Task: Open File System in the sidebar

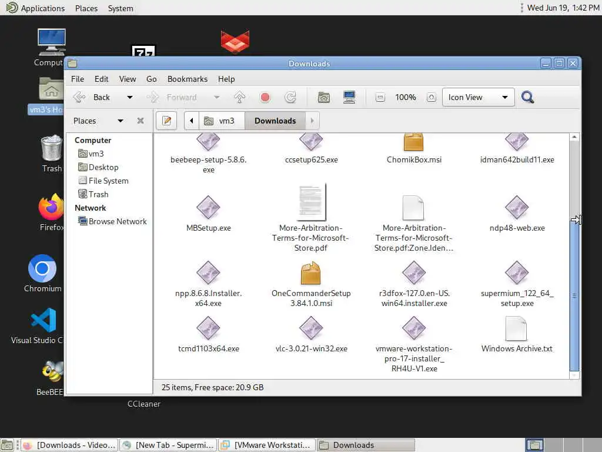Action: 103,181
